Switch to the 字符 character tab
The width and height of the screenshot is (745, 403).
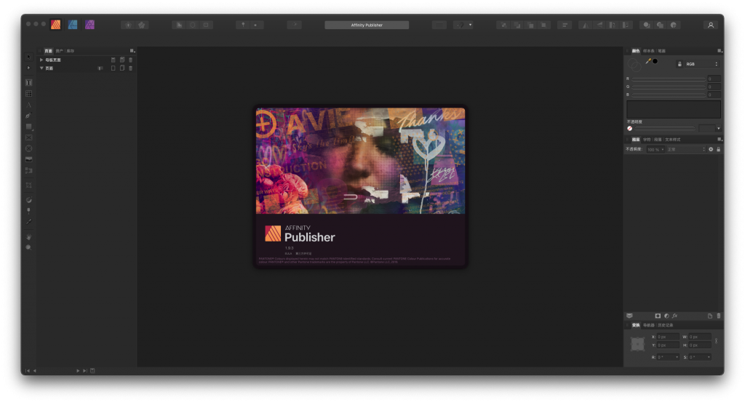coord(647,139)
